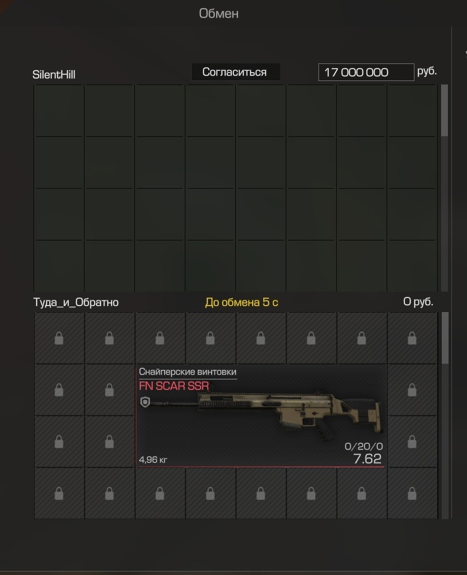Click the upper inventory scrollbar thumb
467x575 pixels.
tap(445, 110)
